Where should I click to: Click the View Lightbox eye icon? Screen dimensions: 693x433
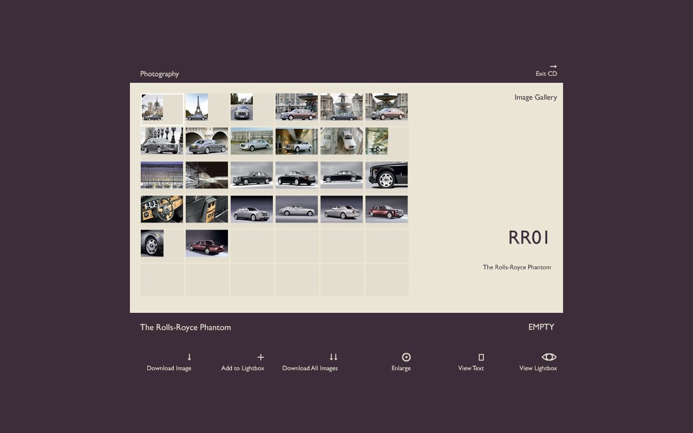[x=549, y=357]
